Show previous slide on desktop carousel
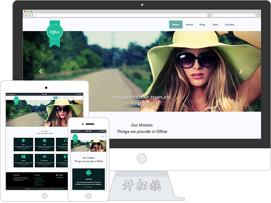The height and width of the screenshot is (203, 271). tap(41, 71)
